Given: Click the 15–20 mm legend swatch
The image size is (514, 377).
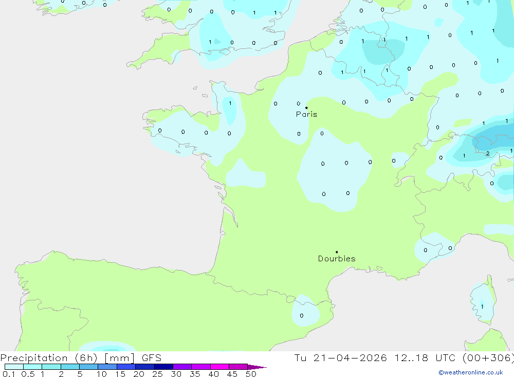Looking at the screenshot, I should click(x=126, y=367).
